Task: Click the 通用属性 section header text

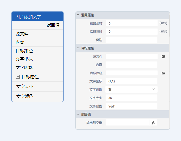Action: pos(87,15)
